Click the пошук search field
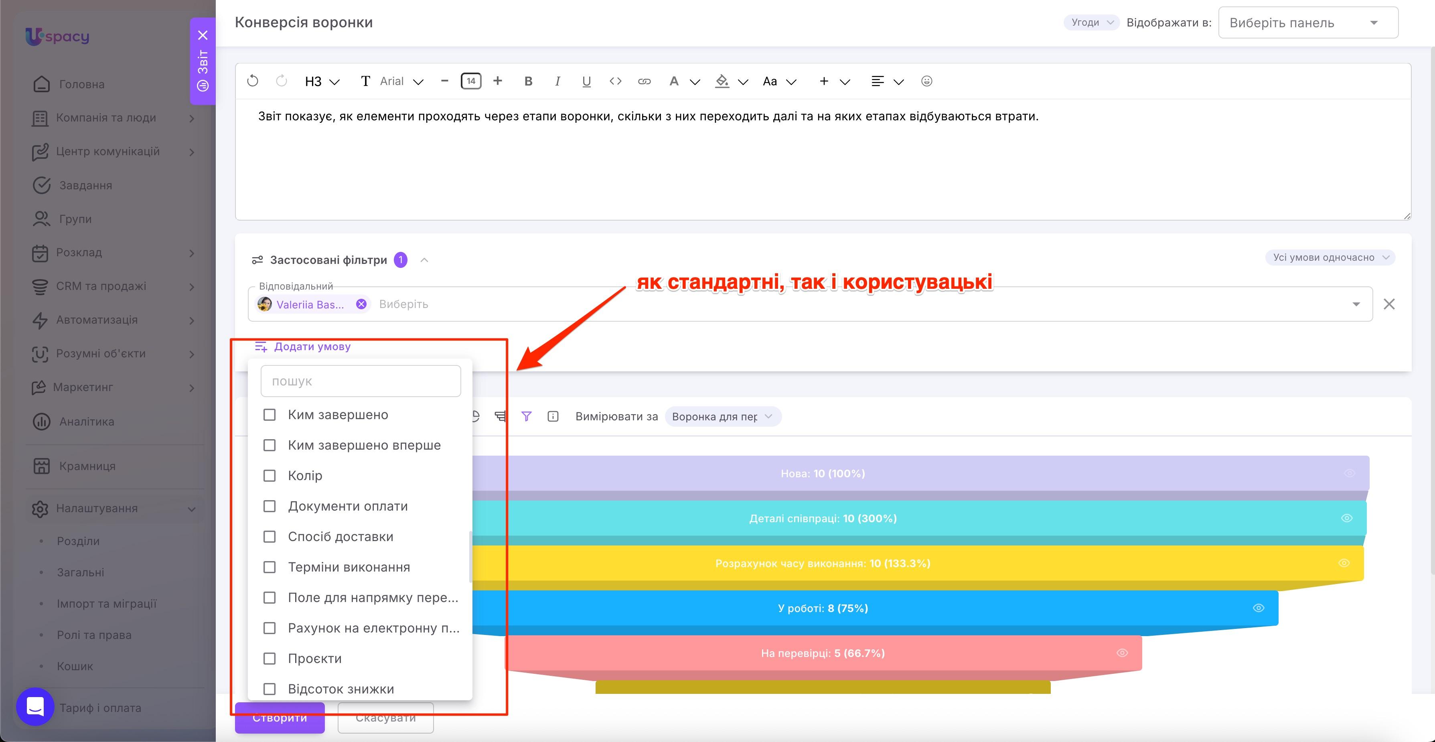 tap(361, 381)
